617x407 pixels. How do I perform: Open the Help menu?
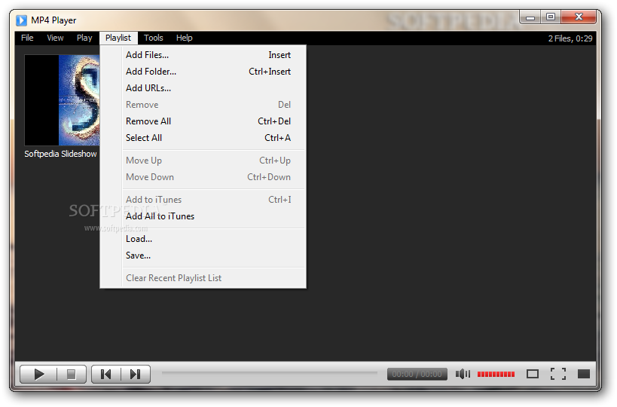(184, 38)
